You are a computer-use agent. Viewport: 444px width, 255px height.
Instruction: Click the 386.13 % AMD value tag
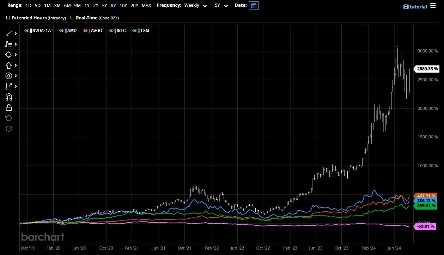(x=425, y=201)
